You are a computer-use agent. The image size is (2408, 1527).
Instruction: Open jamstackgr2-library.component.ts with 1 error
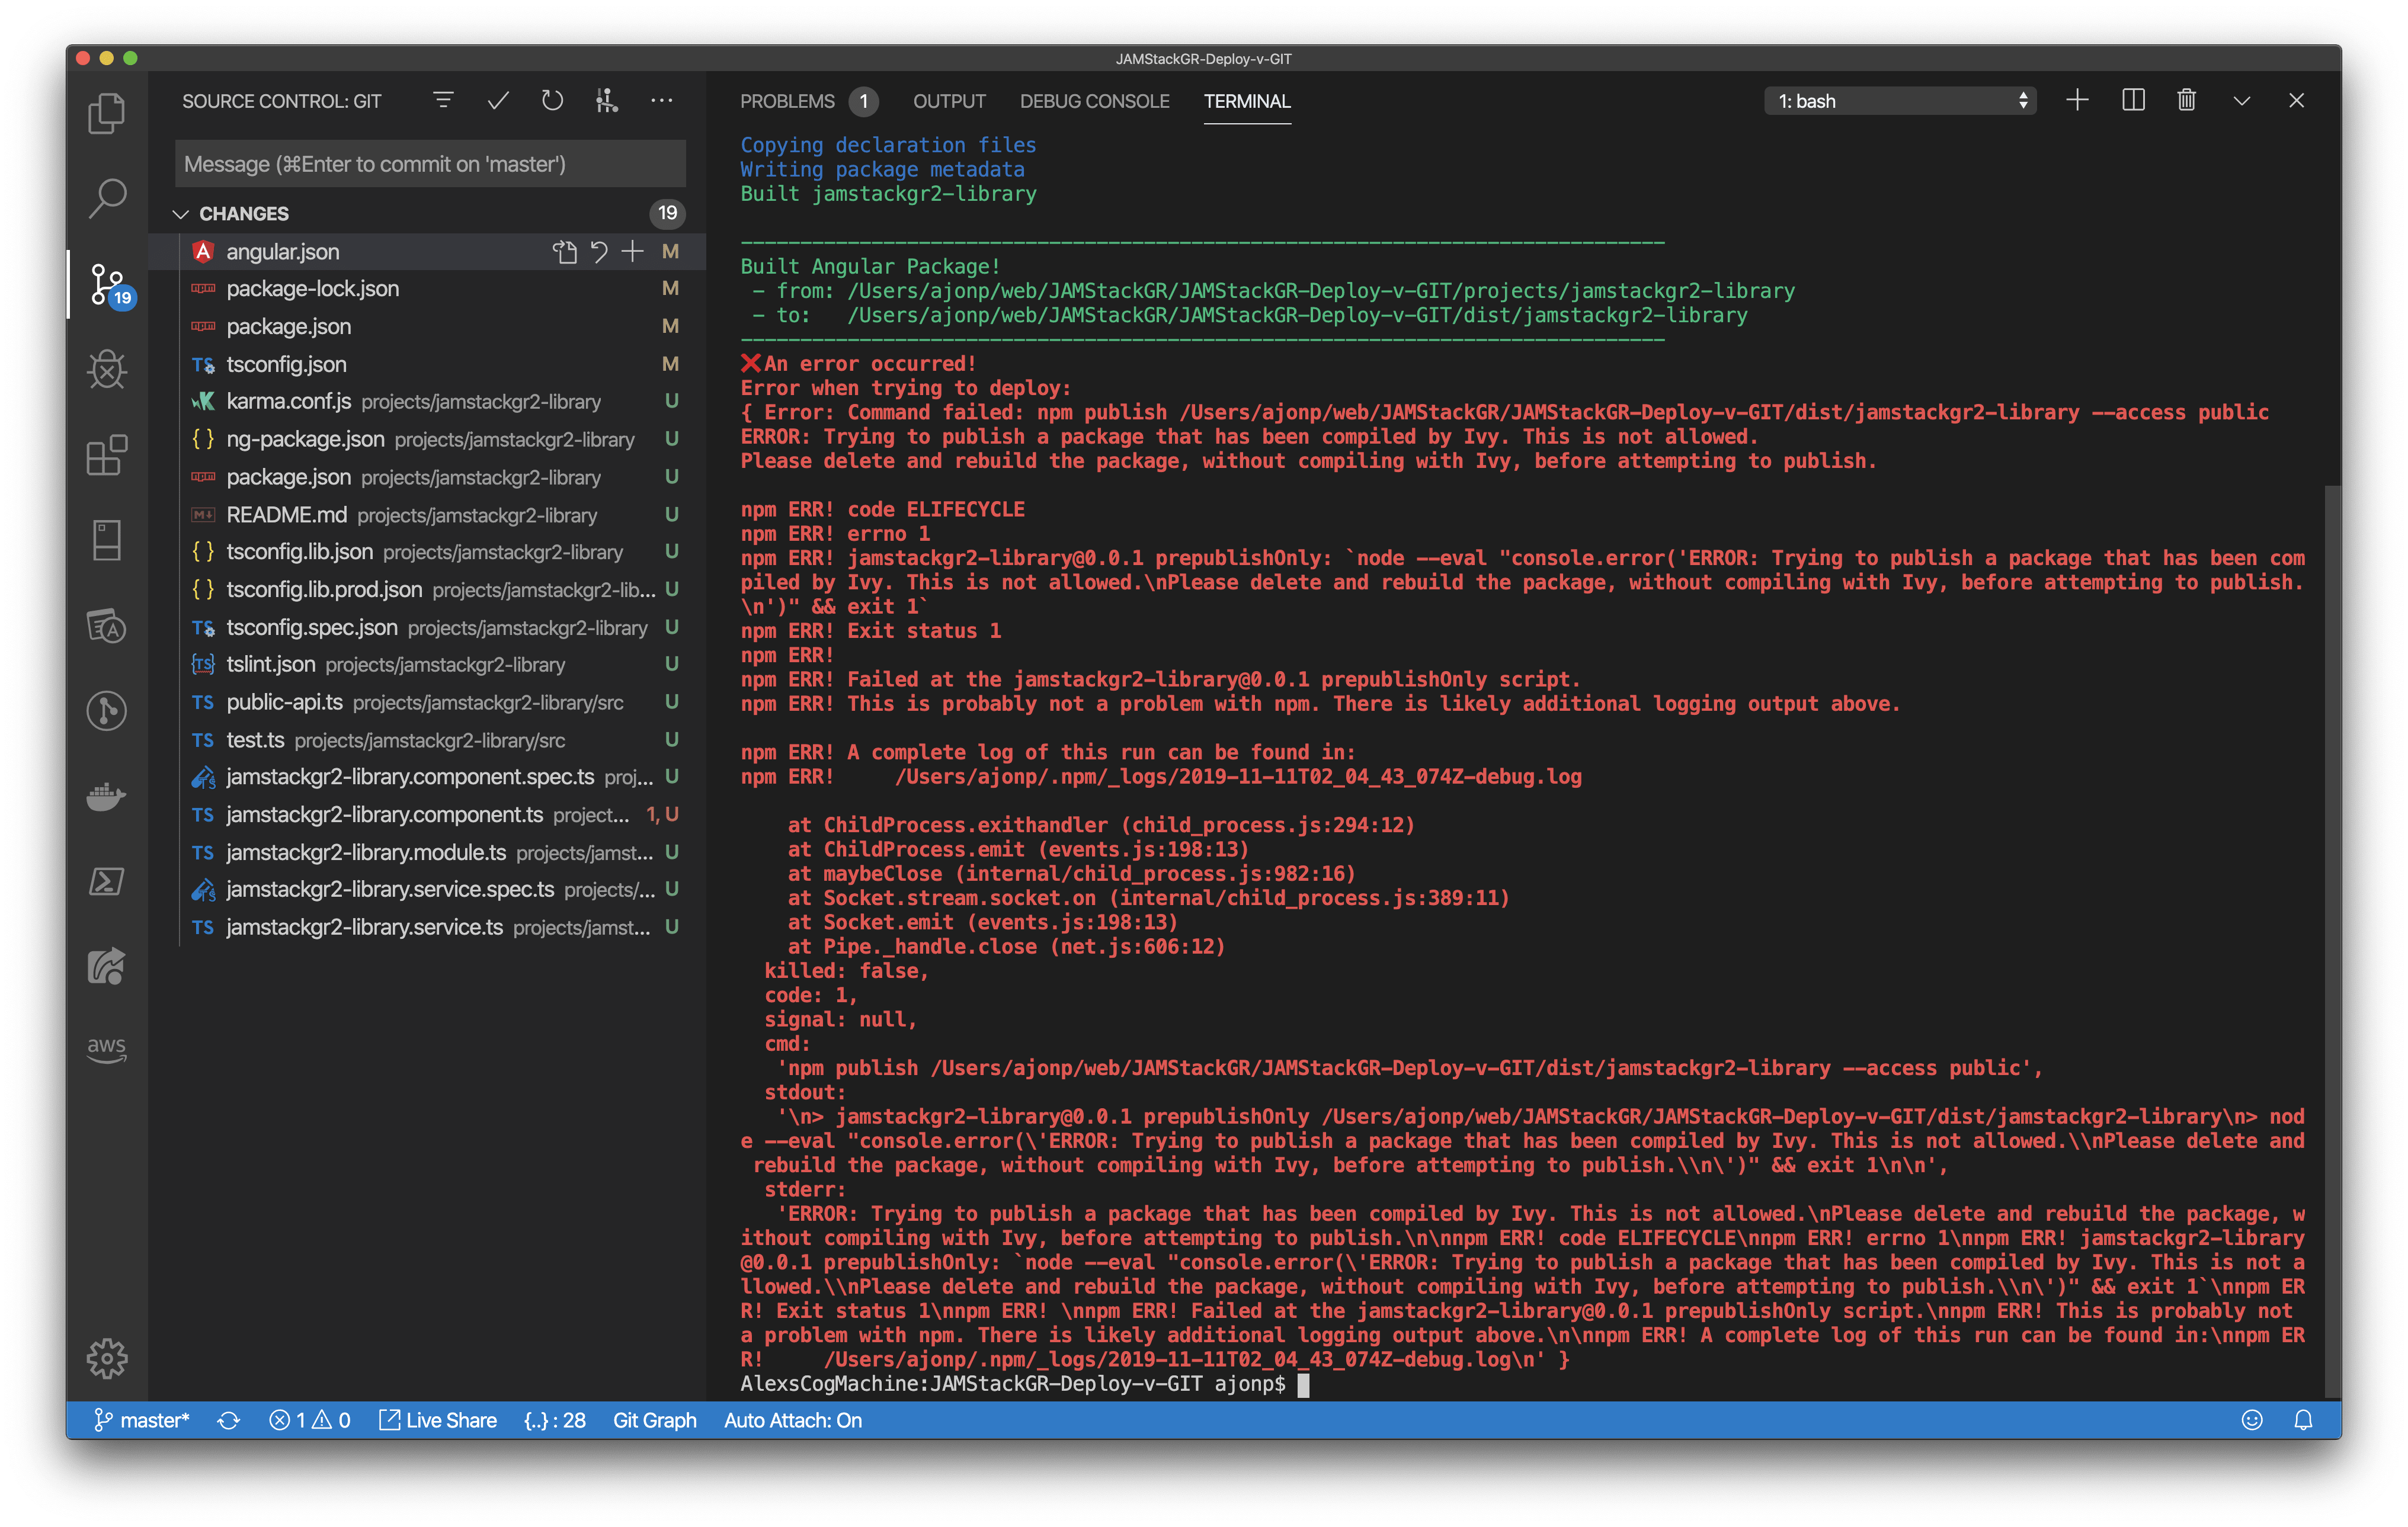[427, 814]
